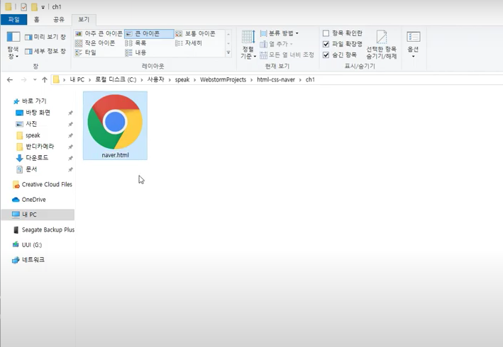Open Add columns (열 추가) dropdown

[x=276, y=44]
